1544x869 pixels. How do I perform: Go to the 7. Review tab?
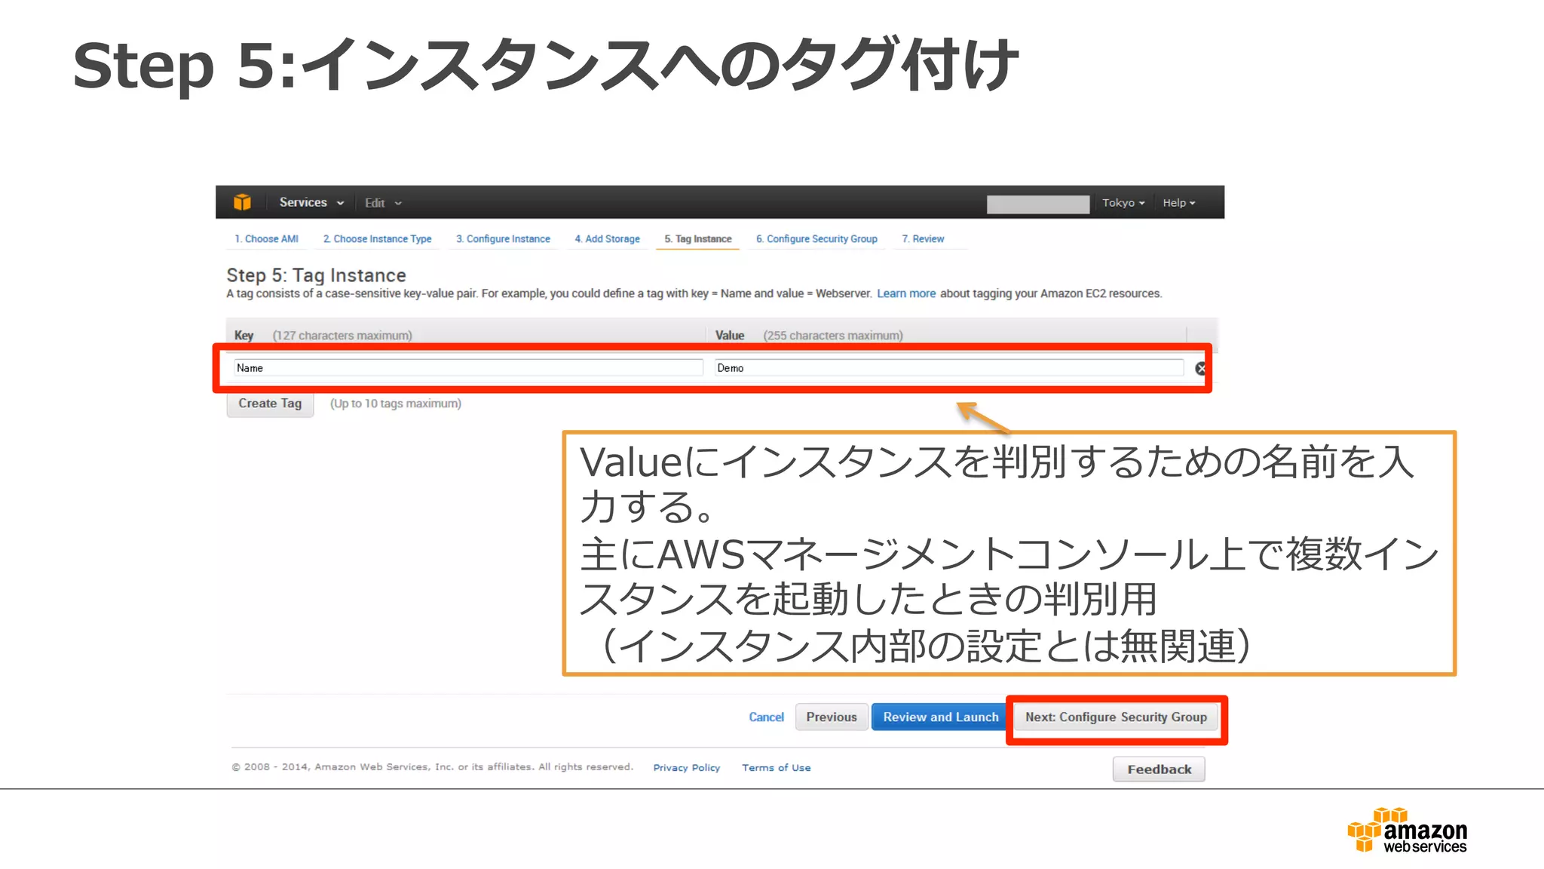tap(923, 239)
